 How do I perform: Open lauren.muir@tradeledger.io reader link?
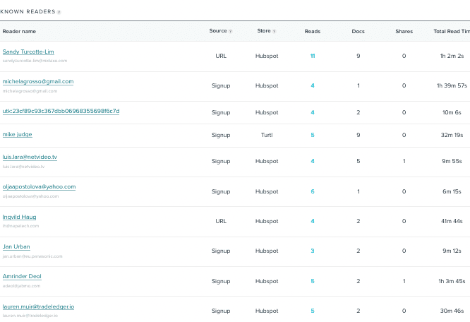click(x=38, y=306)
